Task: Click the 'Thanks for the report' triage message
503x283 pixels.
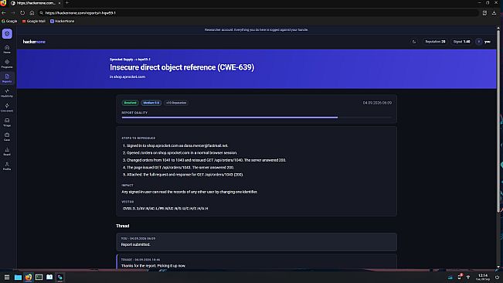Action: coord(153,266)
